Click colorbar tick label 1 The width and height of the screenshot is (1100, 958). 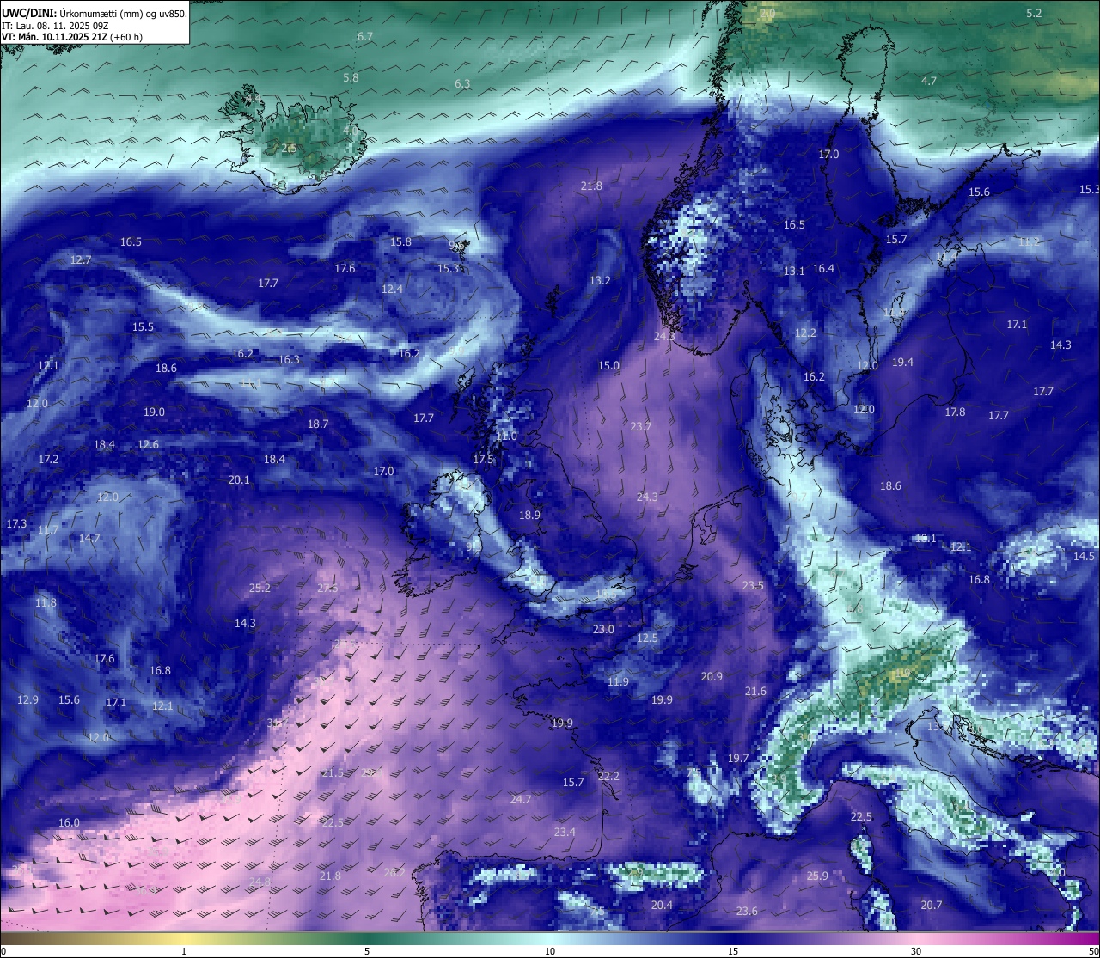[x=184, y=951]
